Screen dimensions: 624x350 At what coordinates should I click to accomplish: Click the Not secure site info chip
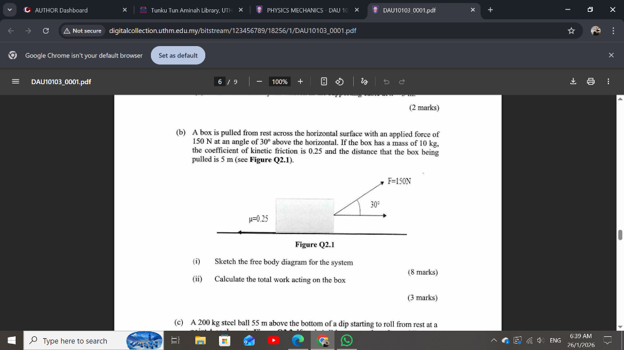(x=82, y=31)
